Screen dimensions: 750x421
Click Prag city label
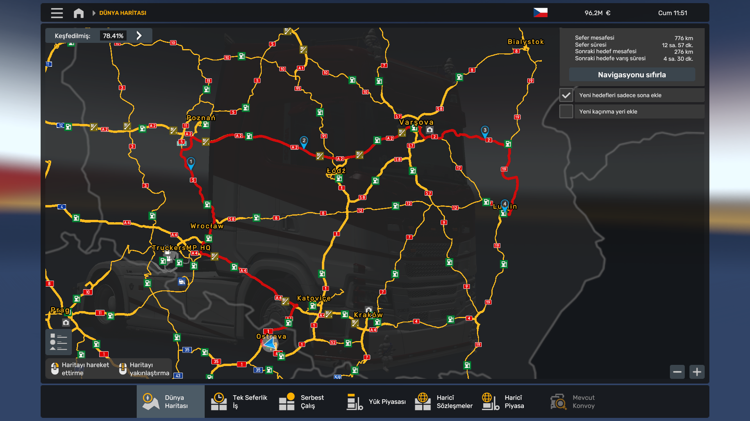tap(61, 310)
